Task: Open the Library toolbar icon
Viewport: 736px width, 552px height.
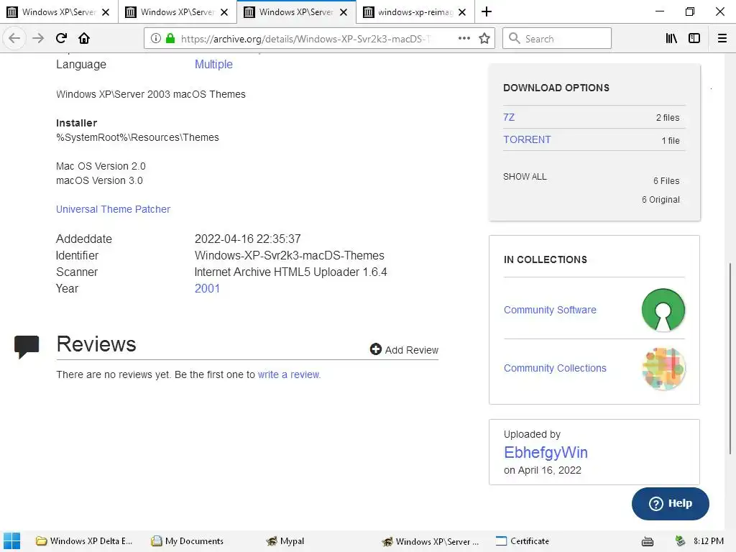Action: click(x=671, y=39)
